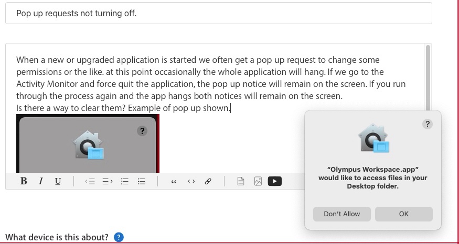The image size is (459, 244).
Task: Insert a hyperlink using the link icon
Action: point(208,182)
